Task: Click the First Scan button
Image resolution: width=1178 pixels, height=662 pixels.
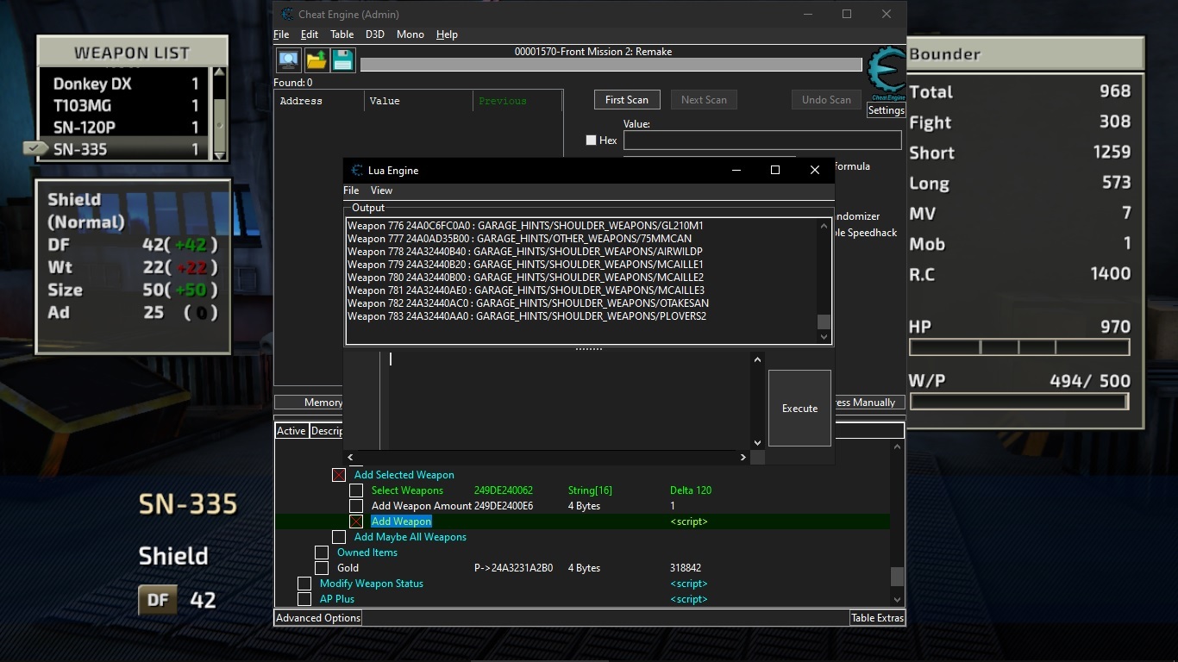Action: 626,100
